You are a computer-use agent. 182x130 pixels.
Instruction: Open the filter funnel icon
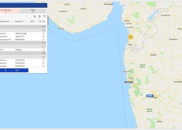tap(44, 16)
